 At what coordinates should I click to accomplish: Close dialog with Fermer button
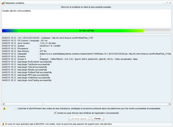[x=97, y=119]
